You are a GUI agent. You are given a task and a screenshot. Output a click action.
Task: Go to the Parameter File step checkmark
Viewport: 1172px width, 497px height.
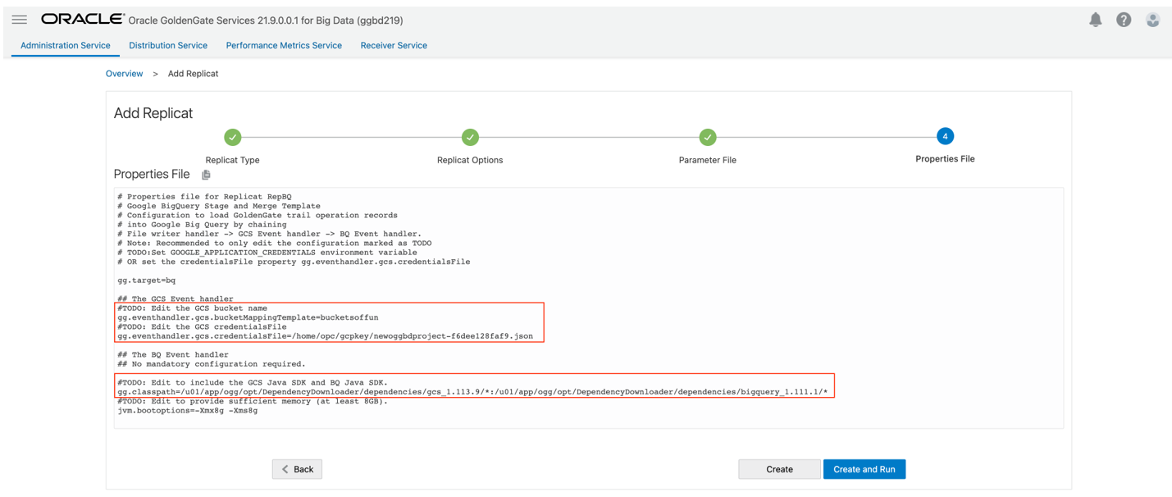coord(708,137)
